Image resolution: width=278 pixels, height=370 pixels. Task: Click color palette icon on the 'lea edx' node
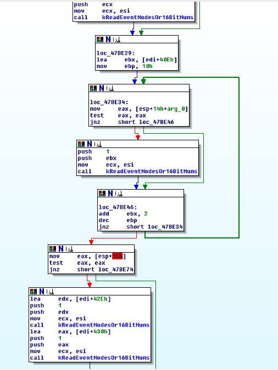34,292
